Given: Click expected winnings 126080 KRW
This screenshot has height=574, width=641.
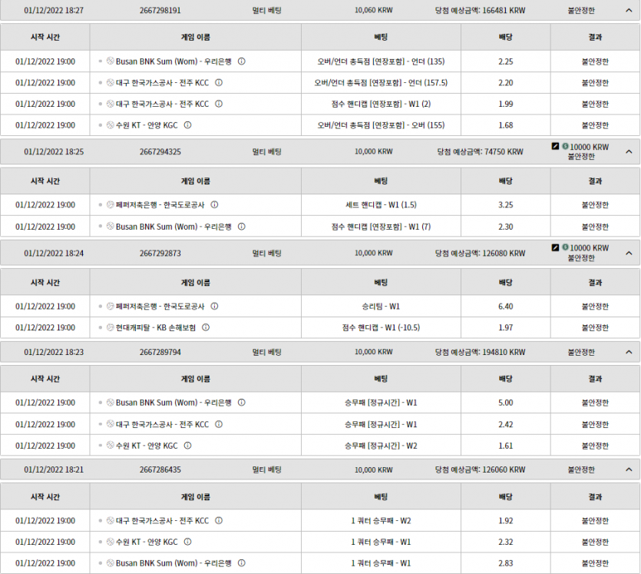Looking at the screenshot, I should pyautogui.click(x=480, y=254).
